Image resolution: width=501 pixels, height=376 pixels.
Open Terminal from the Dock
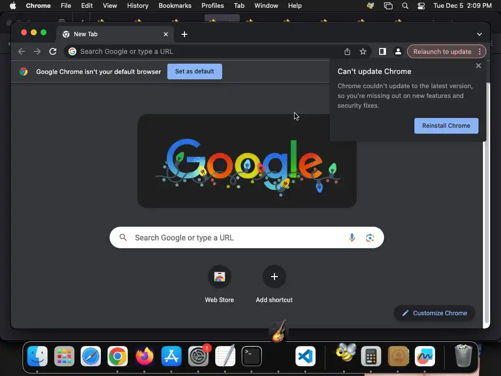click(252, 356)
